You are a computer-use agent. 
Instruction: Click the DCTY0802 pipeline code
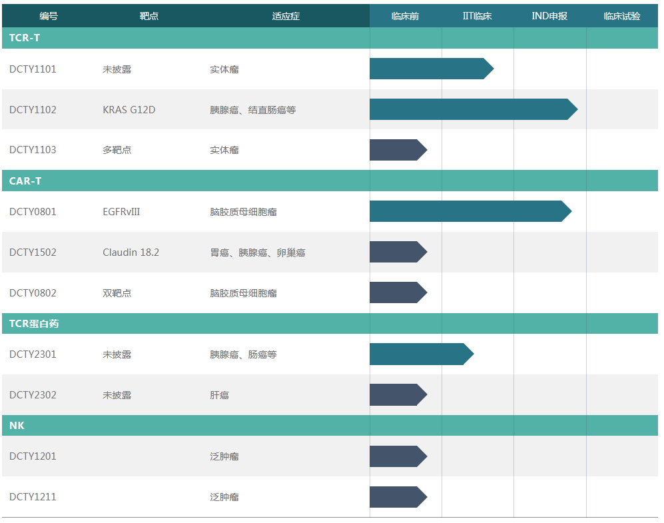click(x=33, y=293)
